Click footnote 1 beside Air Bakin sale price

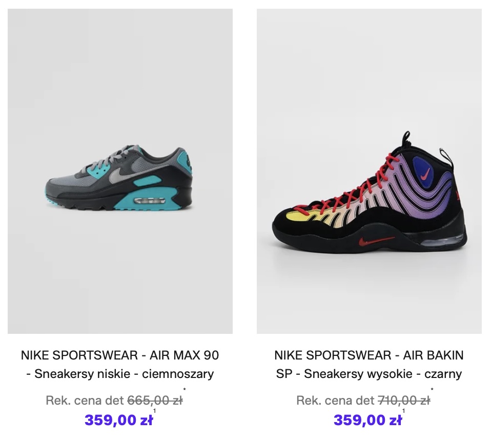point(404,411)
